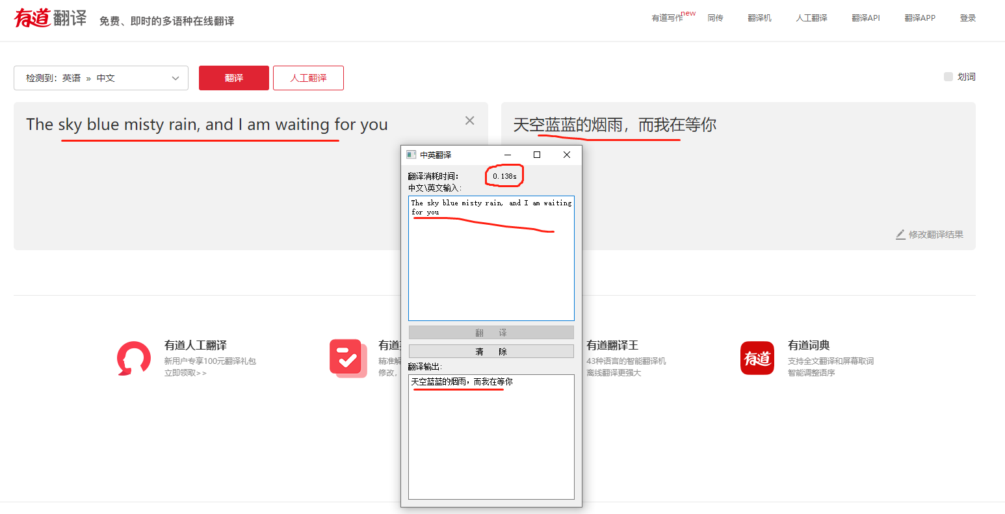This screenshot has width=1005, height=514.
Task: Click the 智能调整语序 text
Action: pyautogui.click(x=811, y=373)
